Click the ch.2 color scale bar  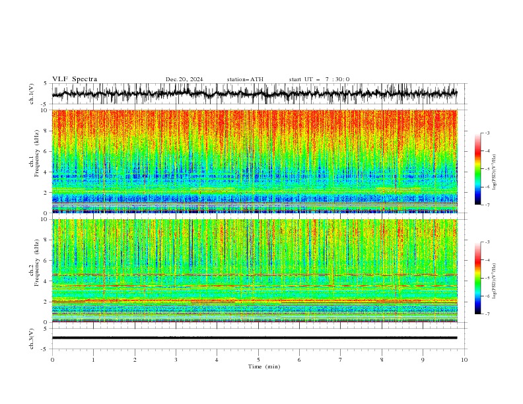(478, 278)
